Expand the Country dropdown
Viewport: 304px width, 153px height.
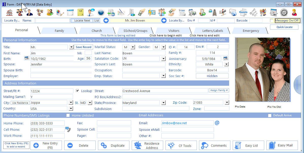click(71, 108)
